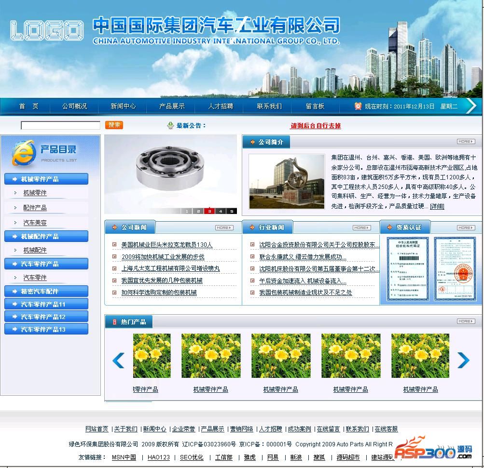
Task: Click bullet icon before 美国机械业巨头米拉克龙裁员130人
Action: point(114,244)
